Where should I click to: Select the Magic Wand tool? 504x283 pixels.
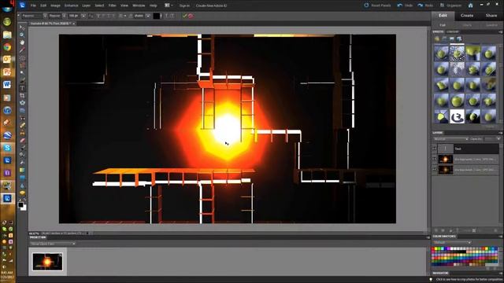22,72
